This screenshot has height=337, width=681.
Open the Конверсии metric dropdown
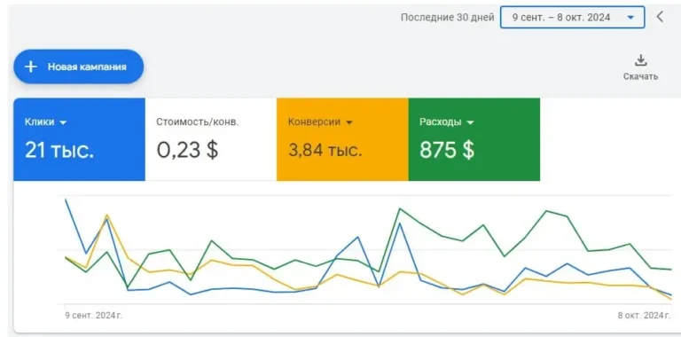(x=320, y=122)
